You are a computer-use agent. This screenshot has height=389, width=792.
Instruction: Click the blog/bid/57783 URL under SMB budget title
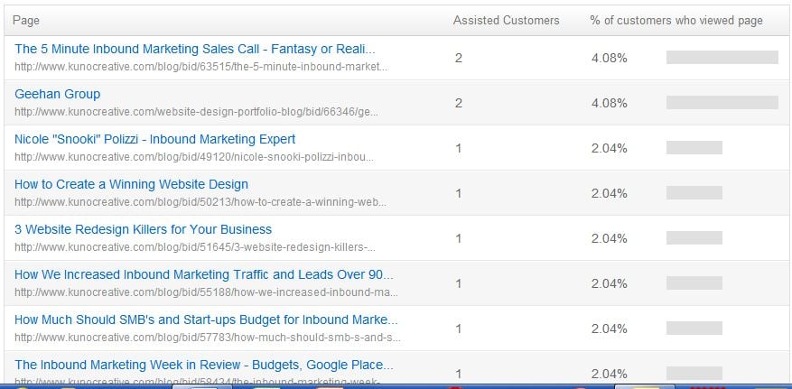pyautogui.click(x=208, y=338)
